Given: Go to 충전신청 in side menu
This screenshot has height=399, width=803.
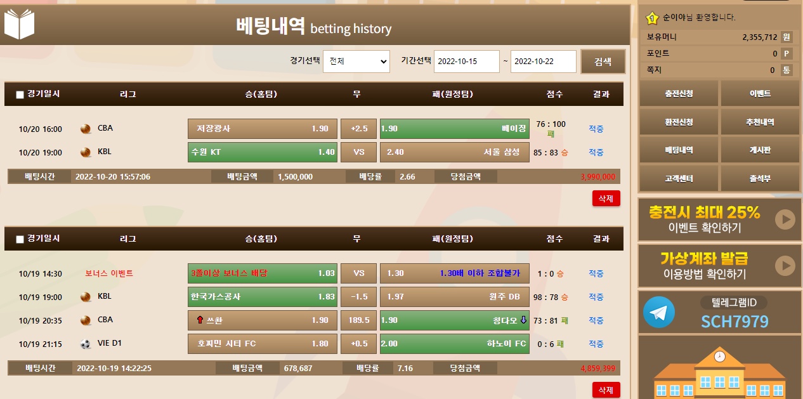Looking at the screenshot, I should coord(678,94).
